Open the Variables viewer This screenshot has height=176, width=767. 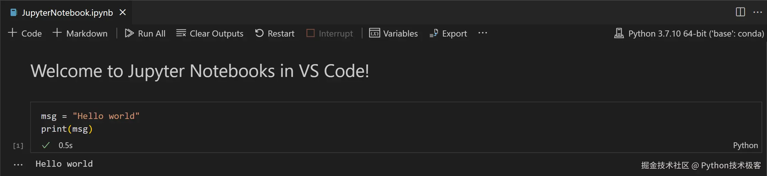pos(393,33)
